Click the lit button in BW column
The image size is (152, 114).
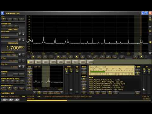coord(30,73)
